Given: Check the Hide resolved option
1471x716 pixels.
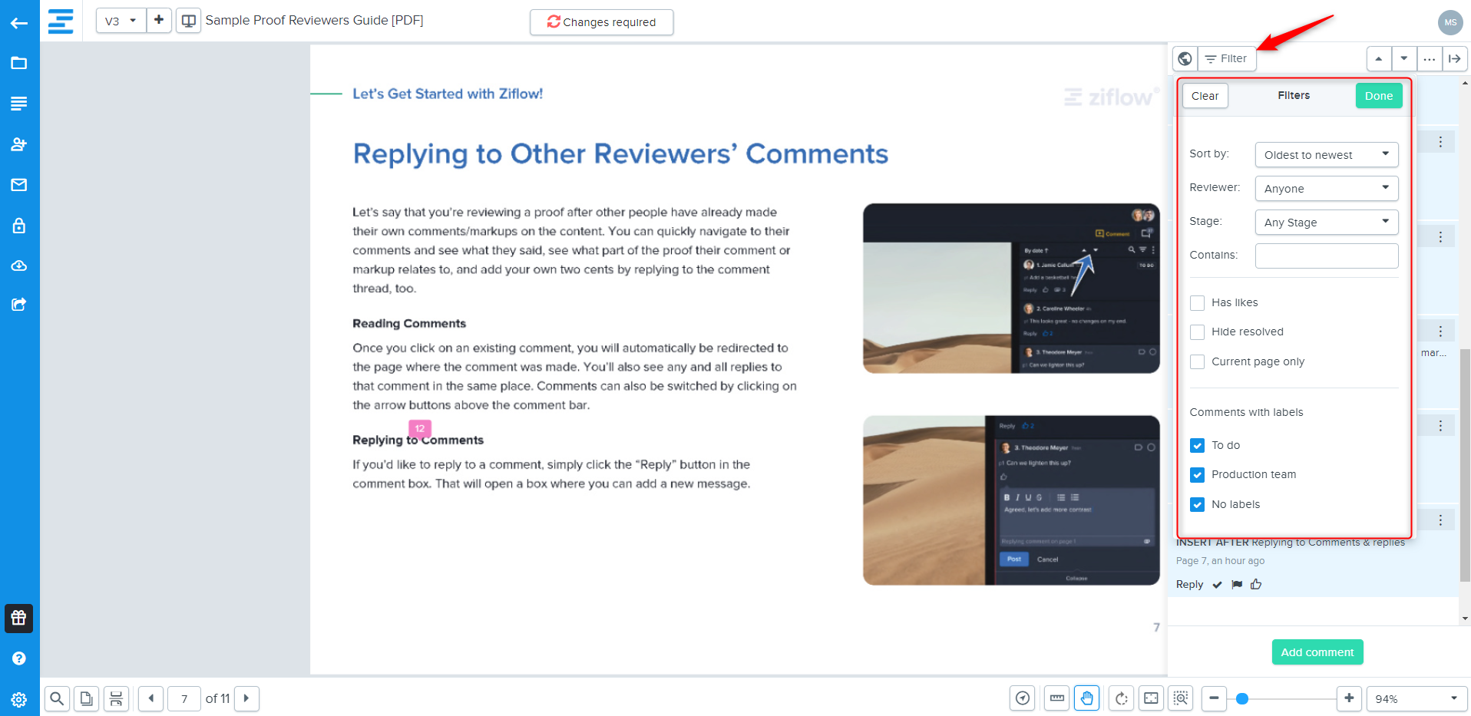Looking at the screenshot, I should (1197, 332).
